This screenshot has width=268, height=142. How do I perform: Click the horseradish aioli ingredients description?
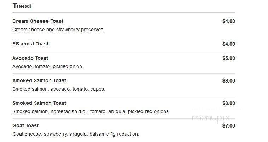[91, 111]
